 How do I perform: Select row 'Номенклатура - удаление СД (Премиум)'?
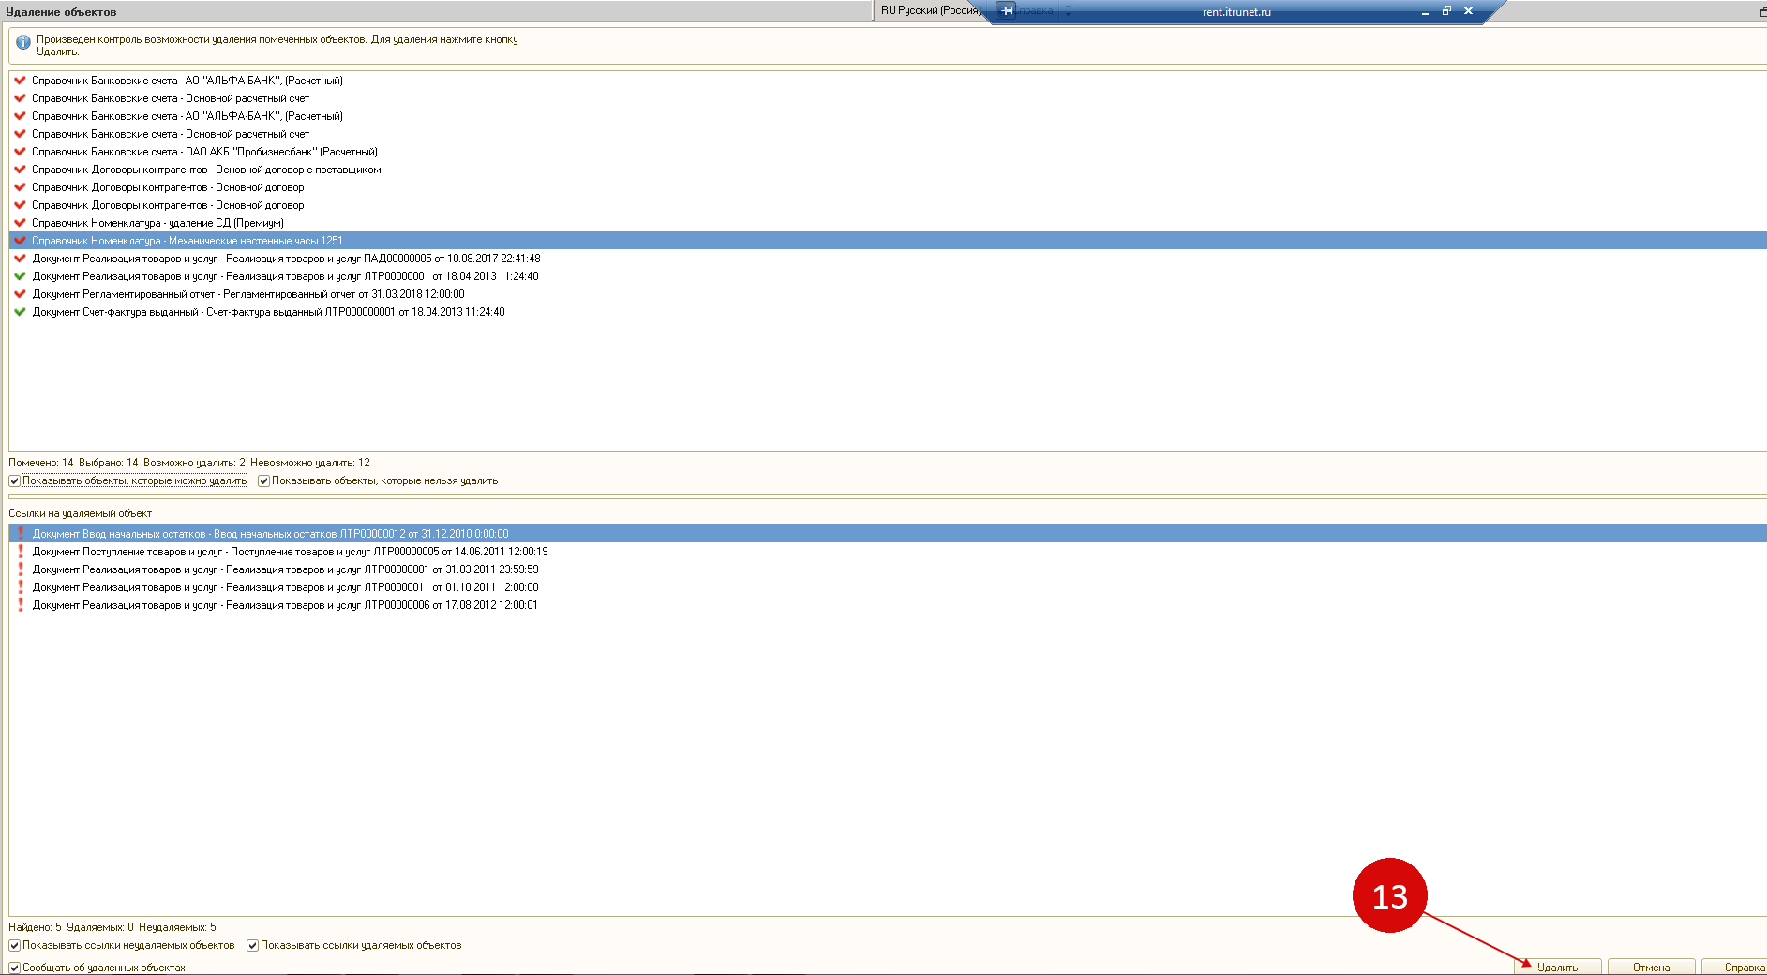[x=888, y=223]
